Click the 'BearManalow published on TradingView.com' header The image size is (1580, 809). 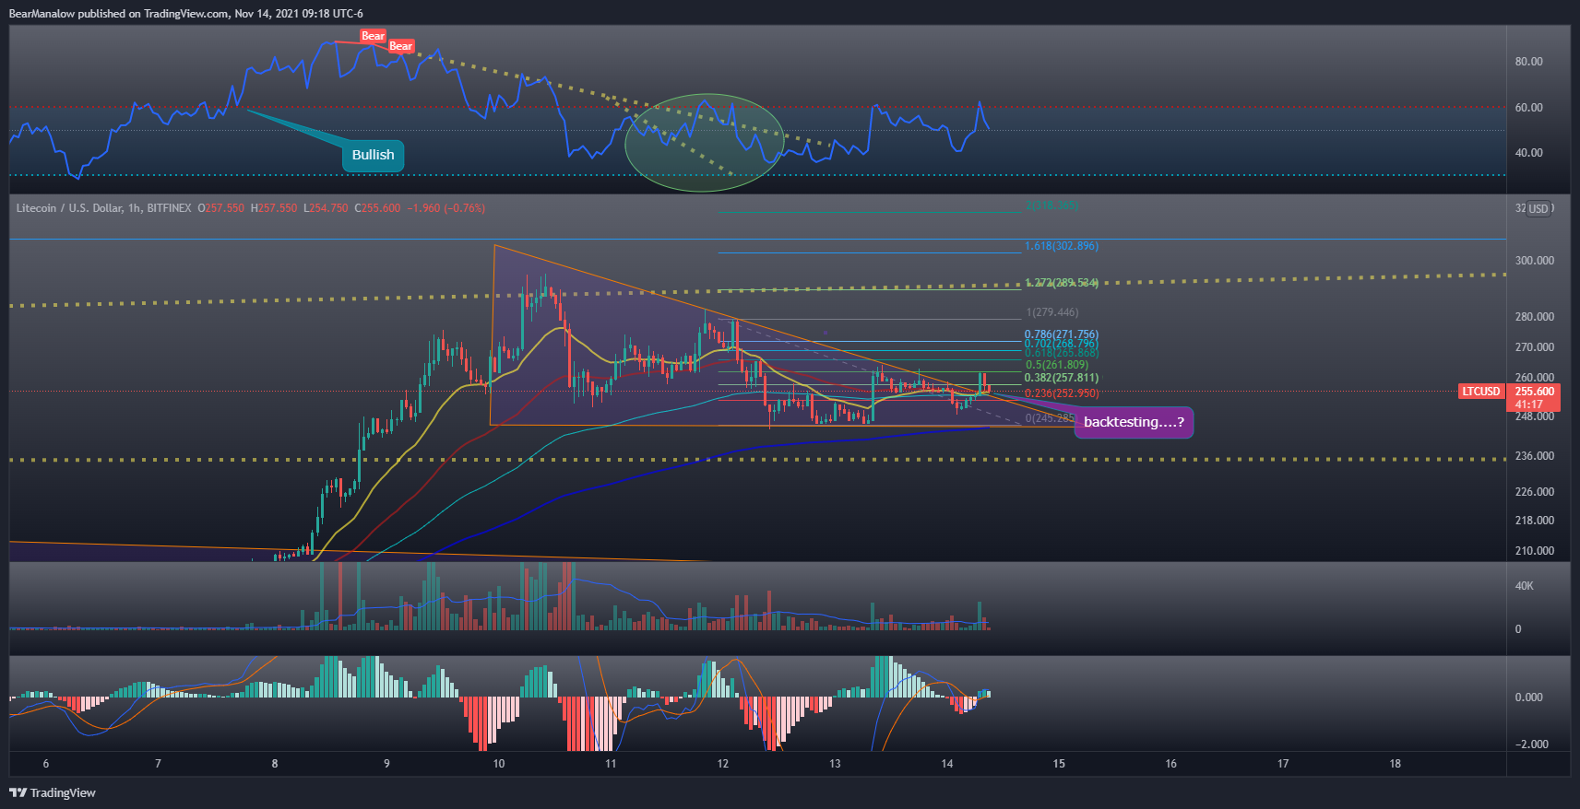pyautogui.click(x=119, y=14)
